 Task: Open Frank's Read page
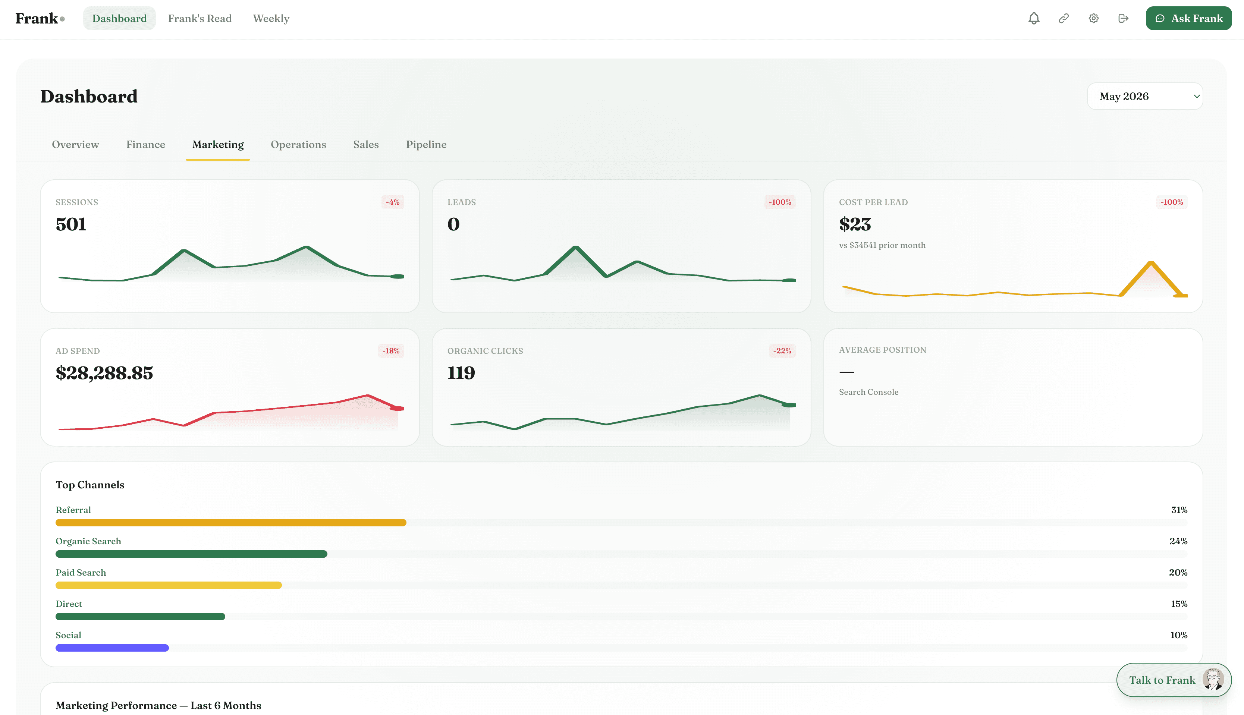(x=200, y=18)
